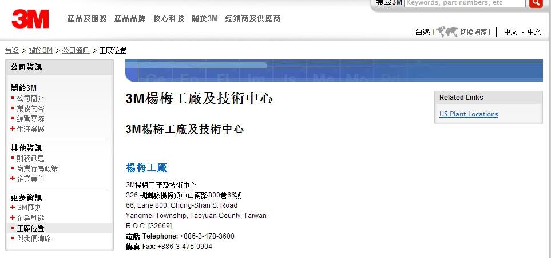The height and width of the screenshot is (258, 551).
Task: Focus the 搜尋3M keywords search field
Action: click(465, 3)
